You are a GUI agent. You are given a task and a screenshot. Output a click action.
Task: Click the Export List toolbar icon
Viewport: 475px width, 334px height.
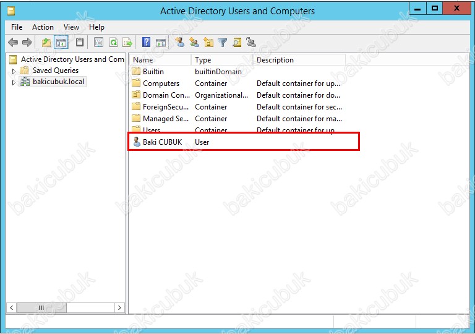tap(127, 43)
